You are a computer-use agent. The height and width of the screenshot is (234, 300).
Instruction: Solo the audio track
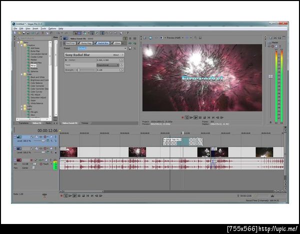(x=51, y=160)
